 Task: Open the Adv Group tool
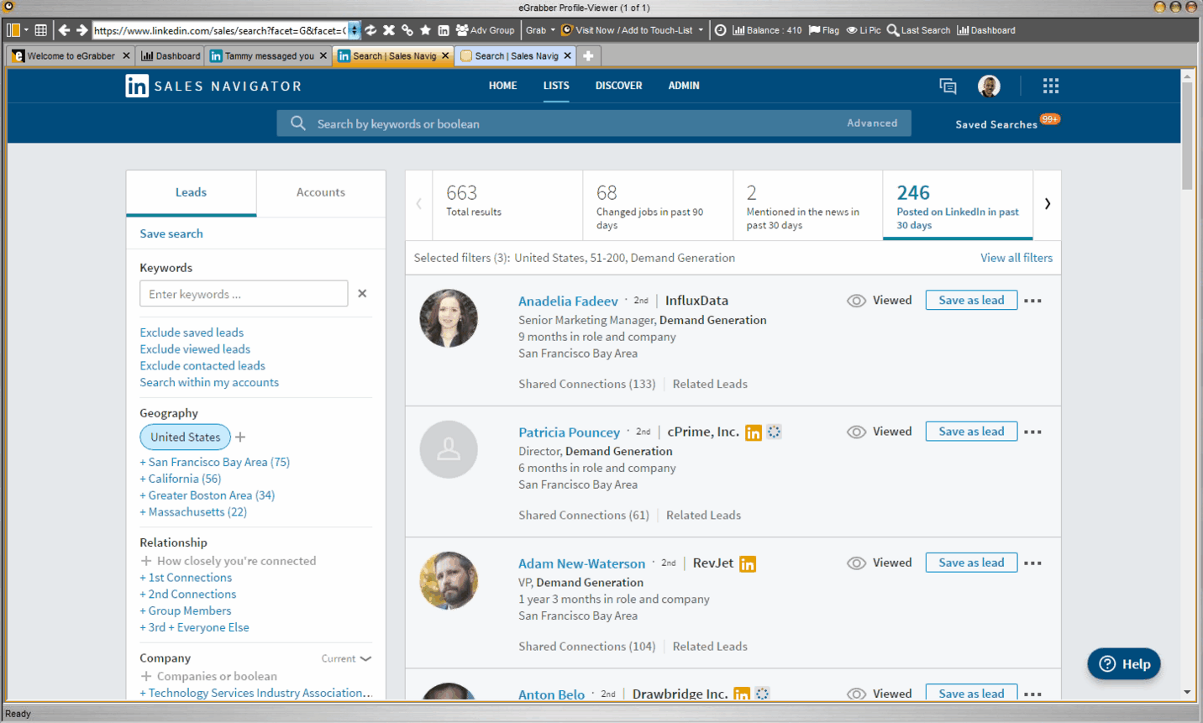(485, 30)
